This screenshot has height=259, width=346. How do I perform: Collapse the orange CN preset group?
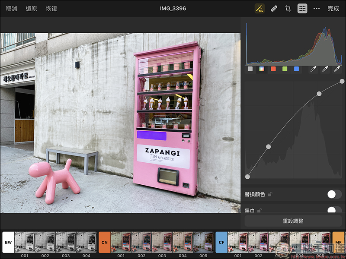tap(105, 242)
